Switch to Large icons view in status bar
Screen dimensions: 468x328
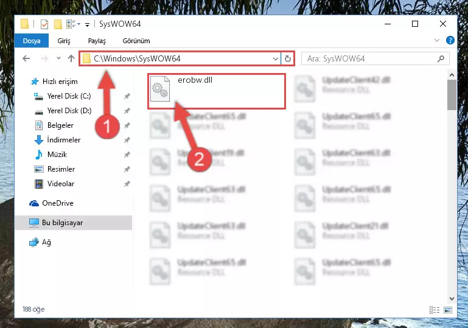tap(448, 310)
